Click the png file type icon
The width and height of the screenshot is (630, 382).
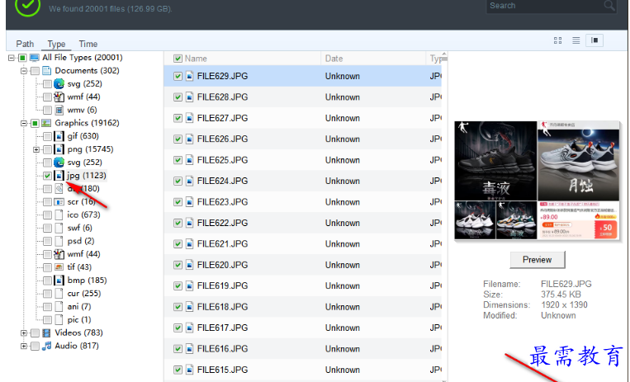(59, 149)
